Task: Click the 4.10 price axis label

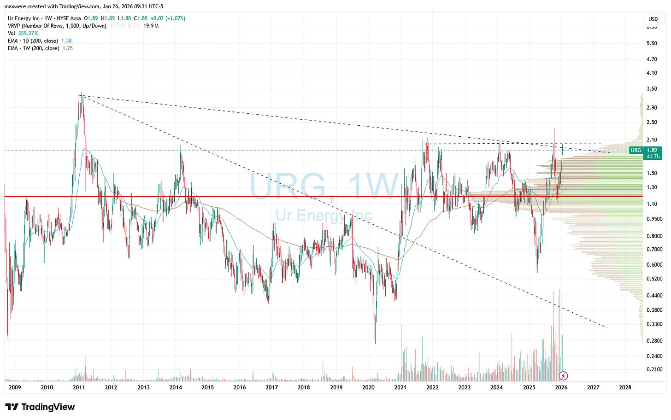Action: [652, 73]
